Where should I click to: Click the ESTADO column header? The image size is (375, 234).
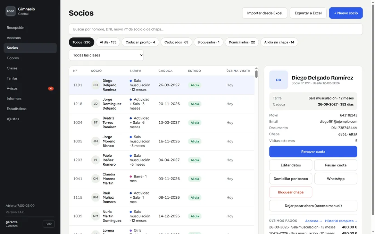coord(194,71)
